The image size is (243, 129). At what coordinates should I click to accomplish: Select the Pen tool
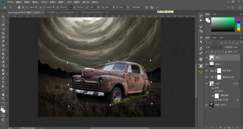pos(3,78)
